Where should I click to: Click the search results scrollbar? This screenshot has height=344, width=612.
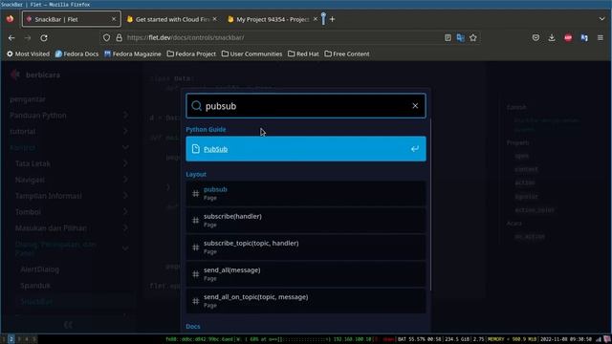[430, 204]
